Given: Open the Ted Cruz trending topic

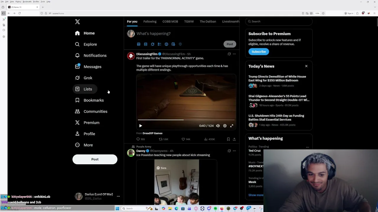Looking at the screenshot, I should [254, 151].
